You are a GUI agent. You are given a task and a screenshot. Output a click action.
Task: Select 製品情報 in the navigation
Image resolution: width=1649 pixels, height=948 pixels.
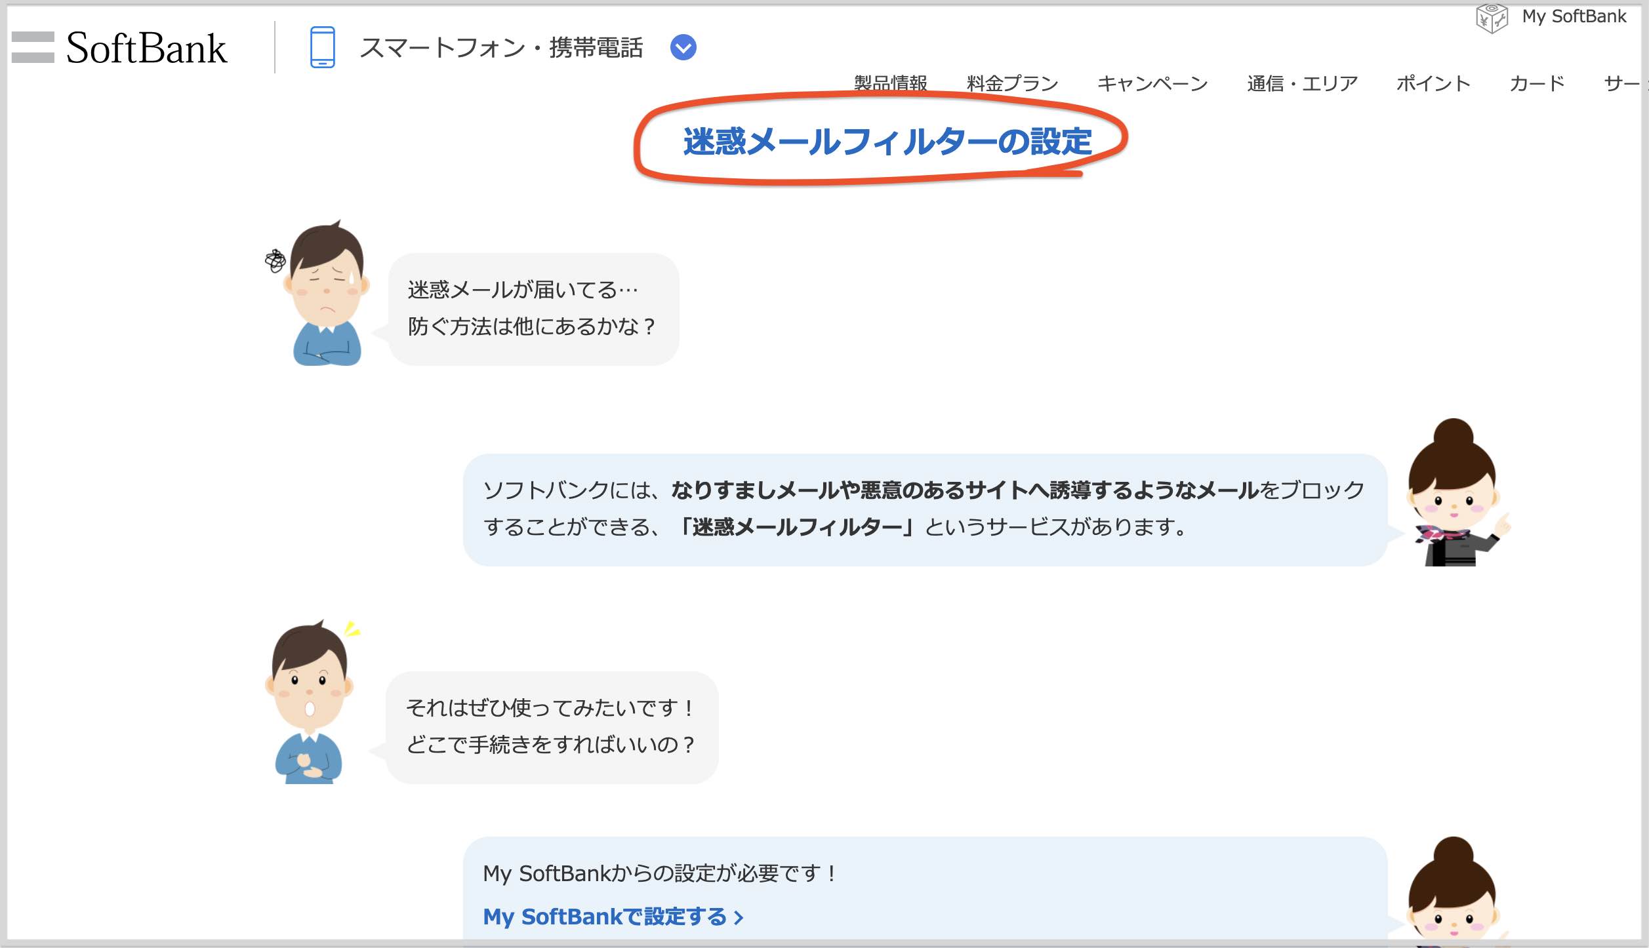point(889,84)
